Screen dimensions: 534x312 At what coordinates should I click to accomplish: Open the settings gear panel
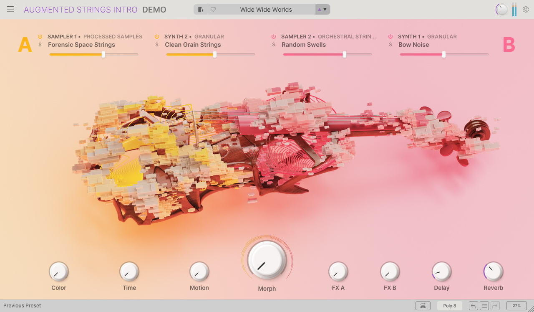tap(526, 10)
